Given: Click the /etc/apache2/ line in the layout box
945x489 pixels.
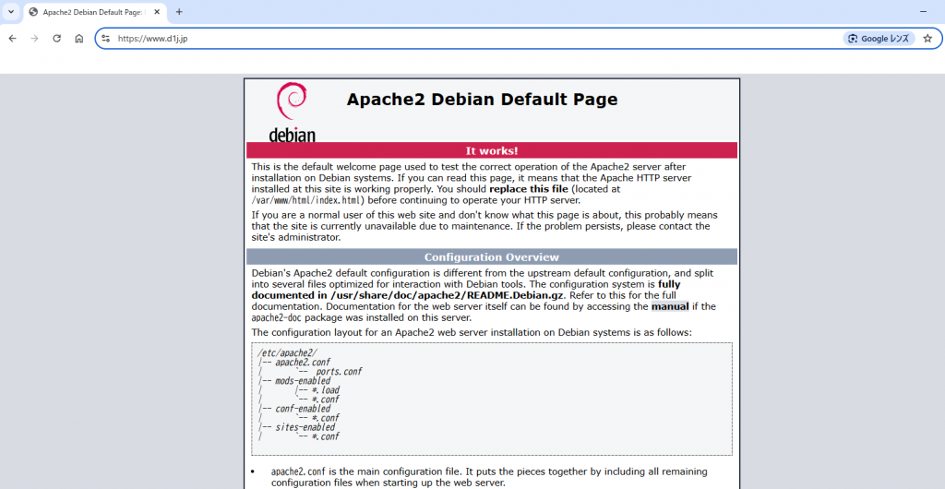Looking at the screenshot, I should click(287, 352).
